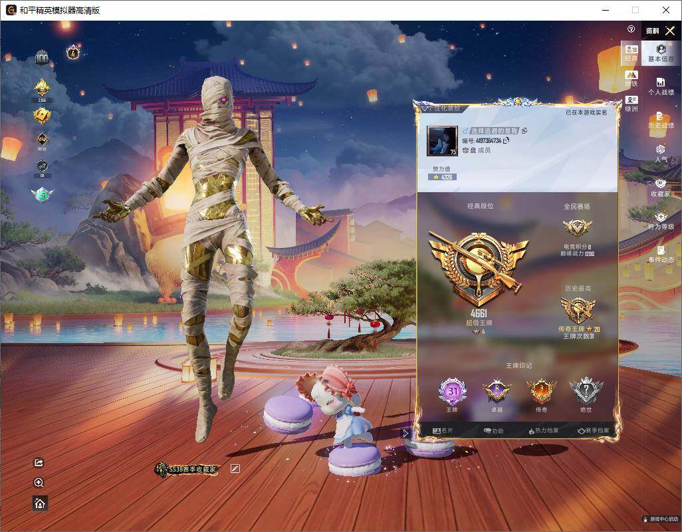Screen dimensions: 682x532
Task: Click the edit pencil beside the title
Action: (235, 468)
